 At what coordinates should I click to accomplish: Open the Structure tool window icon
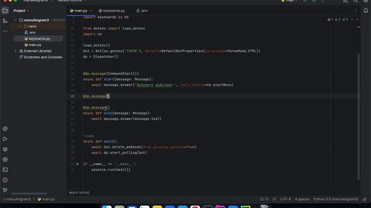5,21
